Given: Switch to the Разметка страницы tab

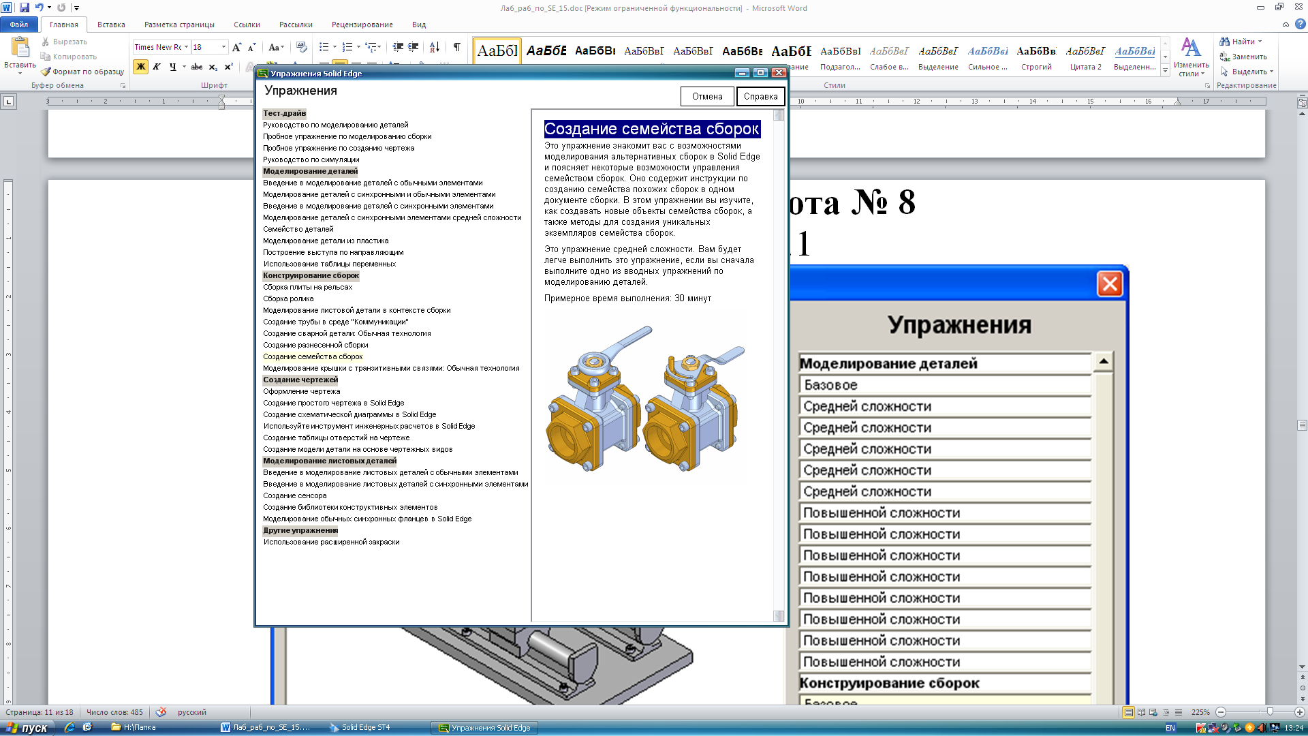Looking at the screenshot, I should (179, 25).
